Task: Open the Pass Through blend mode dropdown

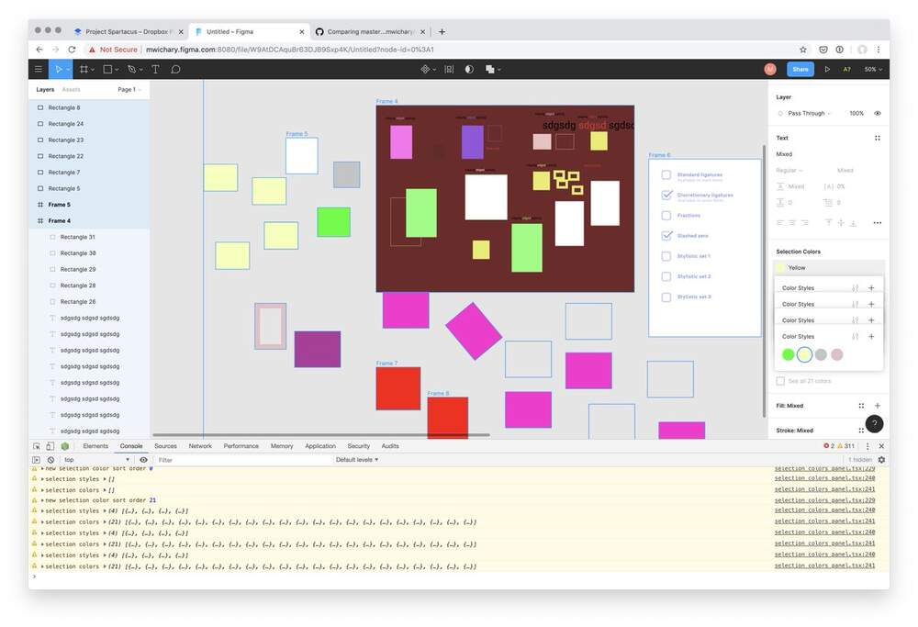Action: (808, 113)
